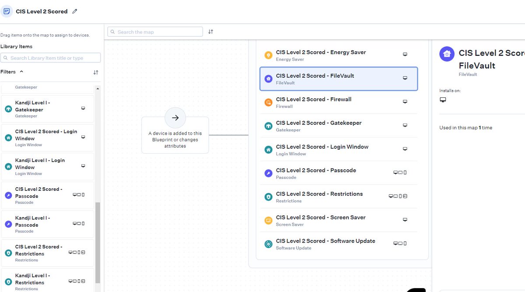The image size is (525, 292).
Task: Click device icons on map Restrictions row
Action: (x=398, y=196)
